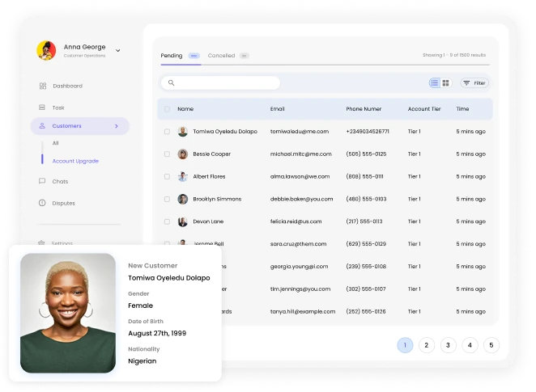Viewport: 536px width, 392px height.
Task: Click the new customer portrait photo
Action: point(68,313)
